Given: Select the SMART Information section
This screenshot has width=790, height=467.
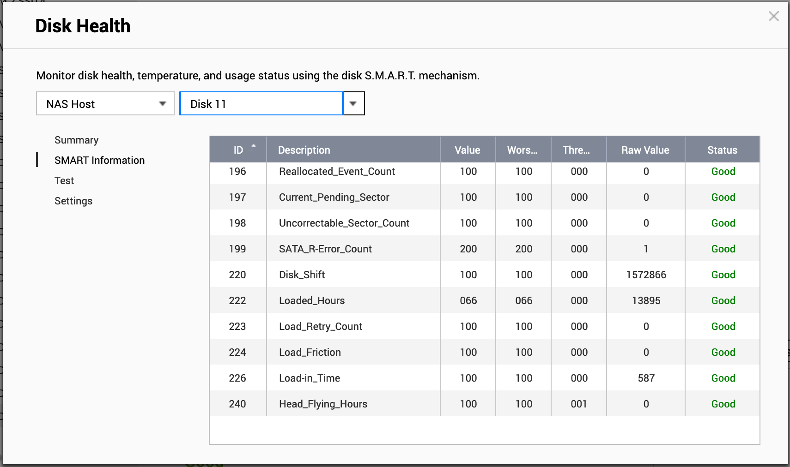Looking at the screenshot, I should coord(99,160).
